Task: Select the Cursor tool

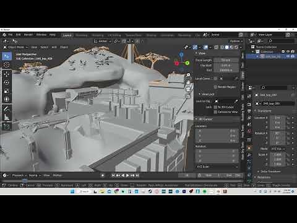Action: [7, 65]
